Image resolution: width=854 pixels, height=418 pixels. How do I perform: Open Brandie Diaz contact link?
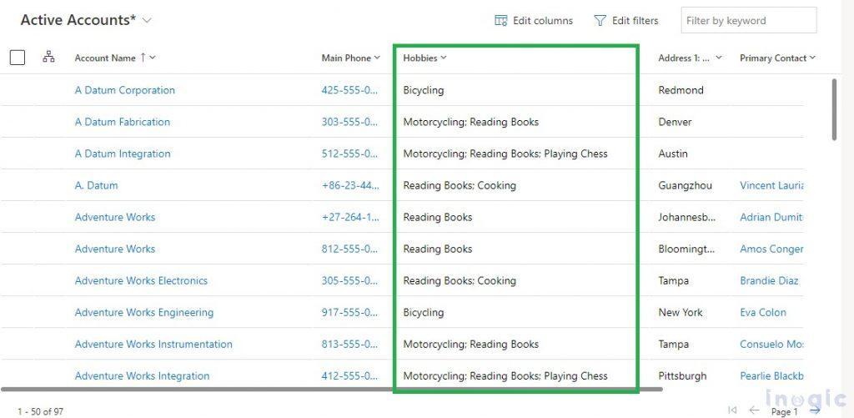769,280
